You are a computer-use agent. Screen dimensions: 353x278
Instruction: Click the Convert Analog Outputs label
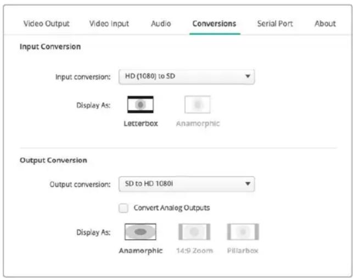pos(172,208)
